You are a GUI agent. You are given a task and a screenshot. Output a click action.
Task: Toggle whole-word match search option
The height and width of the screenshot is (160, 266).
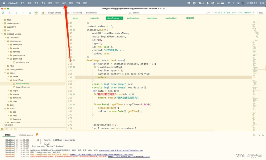coord(219,13)
